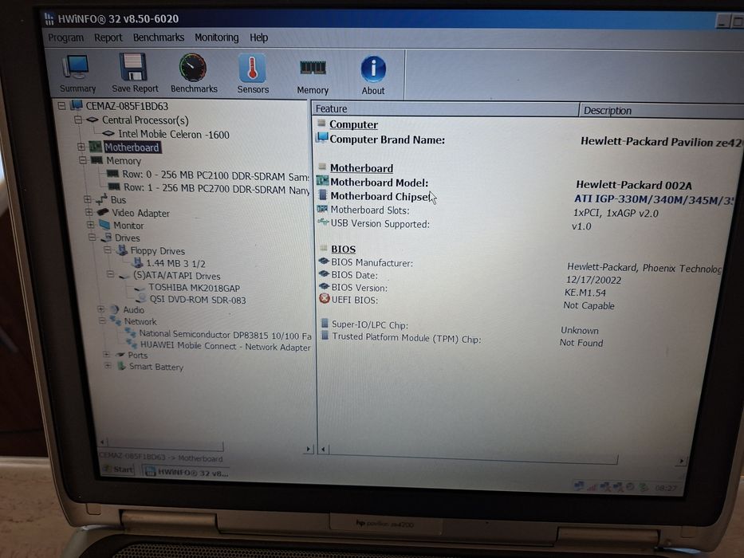The width and height of the screenshot is (744, 558).
Task: Collapse the Drives tree branch
Action: coord(92,237)
